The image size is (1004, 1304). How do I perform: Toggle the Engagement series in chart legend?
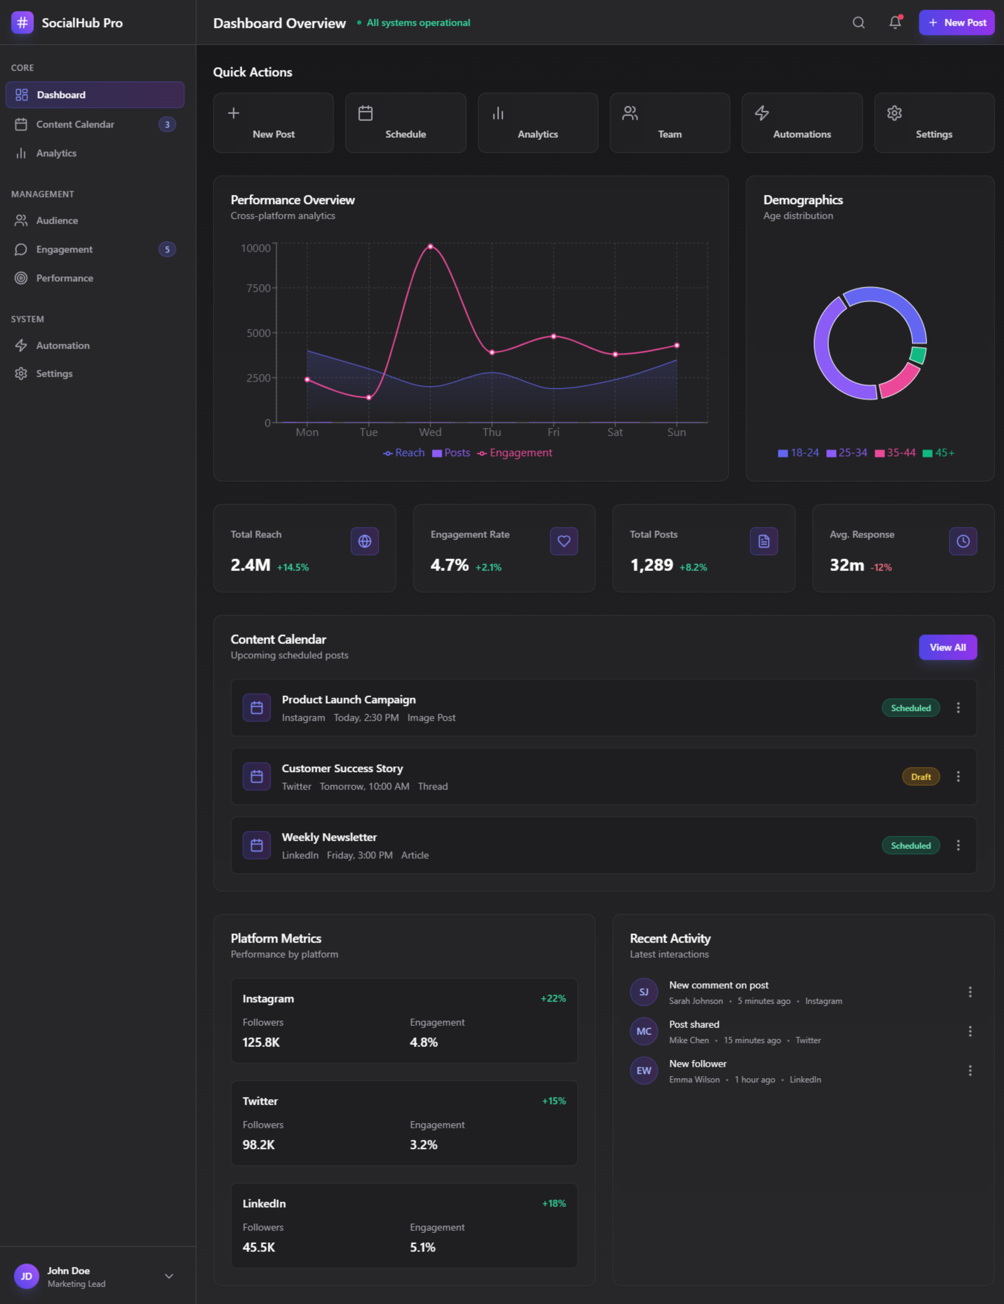[515, 452]
